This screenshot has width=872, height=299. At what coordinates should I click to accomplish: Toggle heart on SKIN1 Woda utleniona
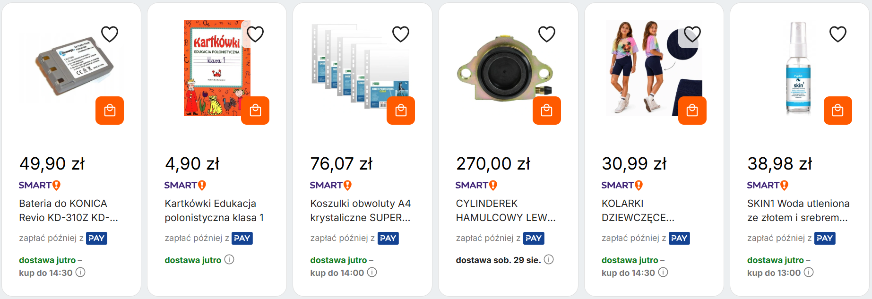coord(838,34)
